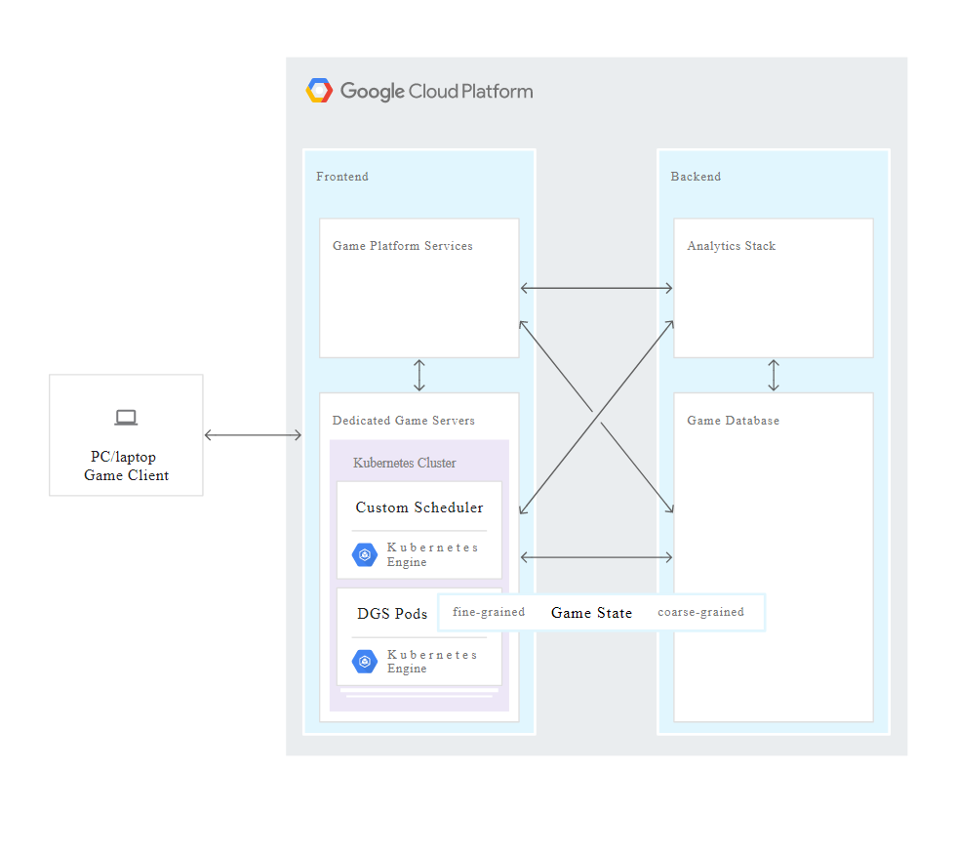This screenshot has width=957, height=852.
Task: Select the Game Platform Services box
Action: pyautogui.click(x=419, y=288)
